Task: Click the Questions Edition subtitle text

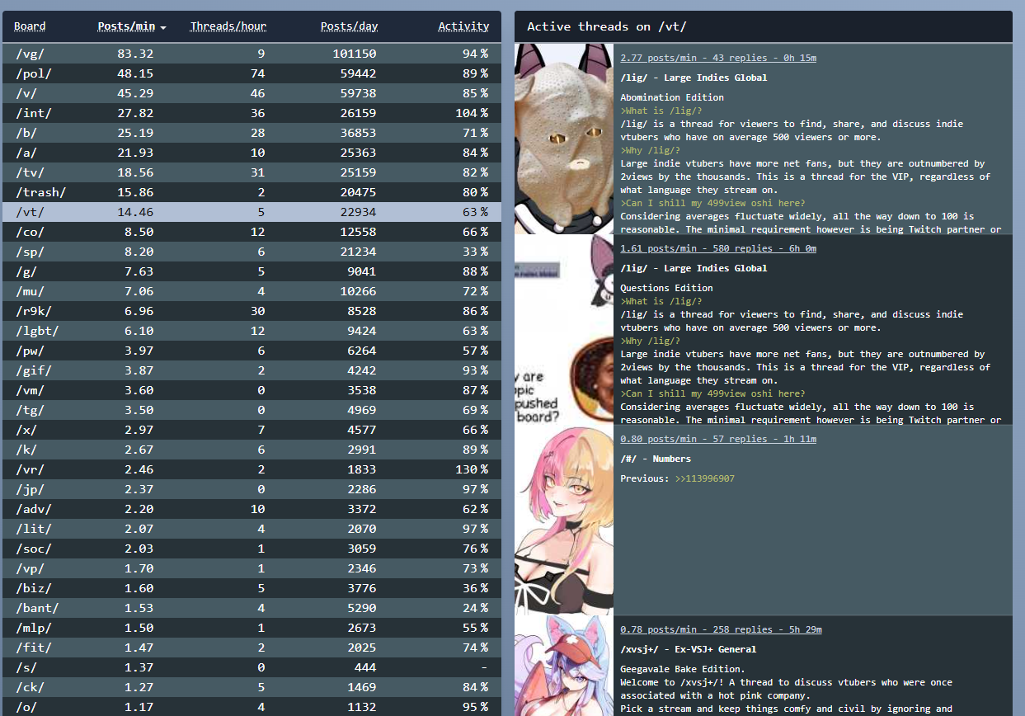Action: point(666,288)
